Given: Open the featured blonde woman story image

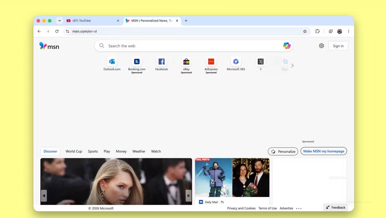Looking at the screenshot, I should 116,181.
